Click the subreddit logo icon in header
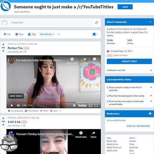154x154 pixels. click(x=6, y=6)
